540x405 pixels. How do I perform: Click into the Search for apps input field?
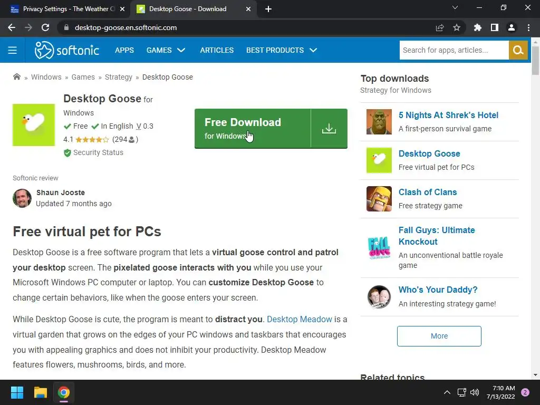click(x=454, y=50)
